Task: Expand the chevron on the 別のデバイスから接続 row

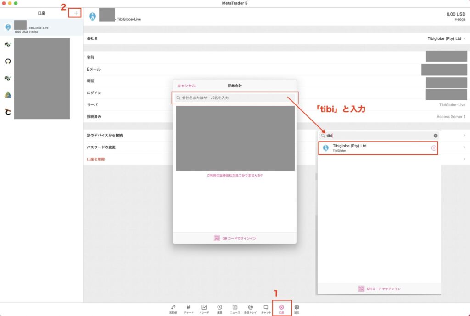Action: [464, 136]
